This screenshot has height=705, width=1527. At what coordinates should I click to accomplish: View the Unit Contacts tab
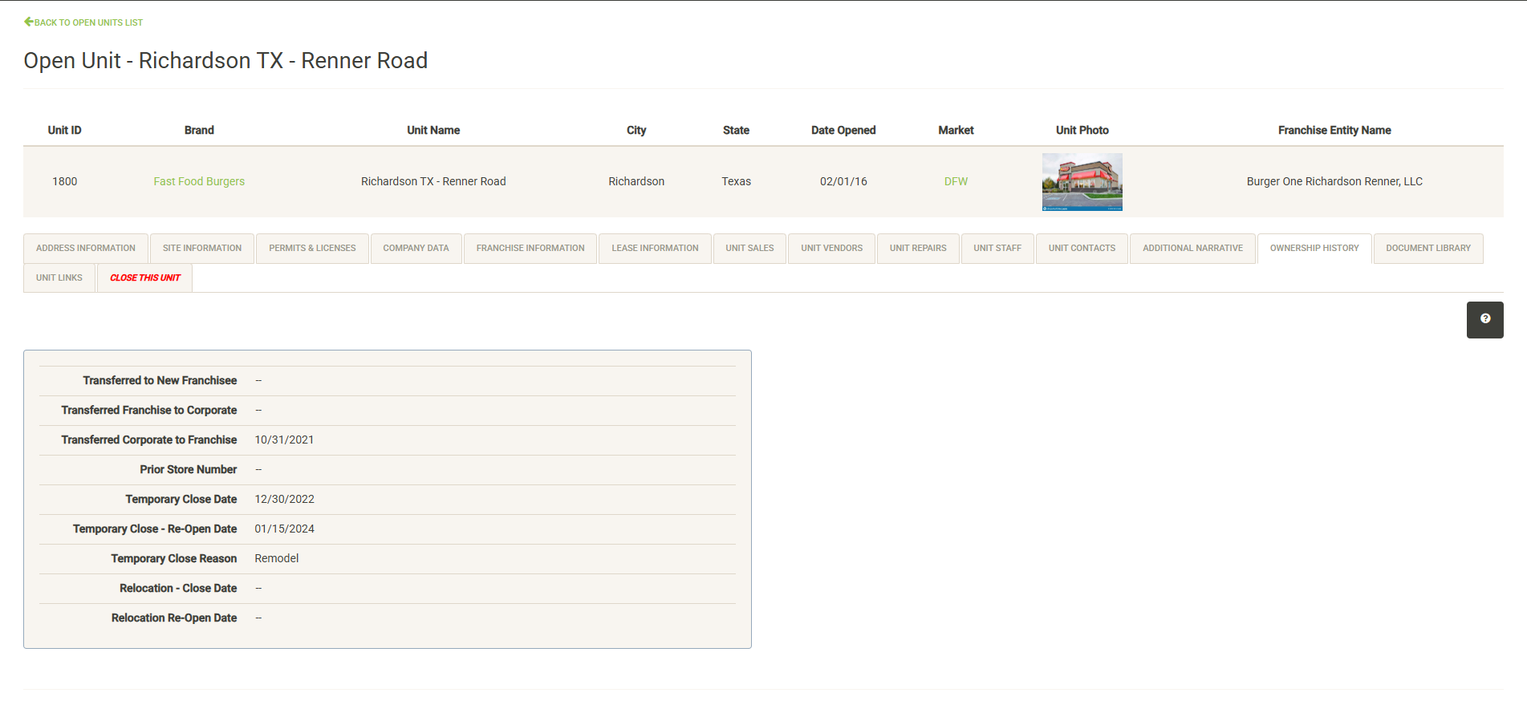[1082, 249]
